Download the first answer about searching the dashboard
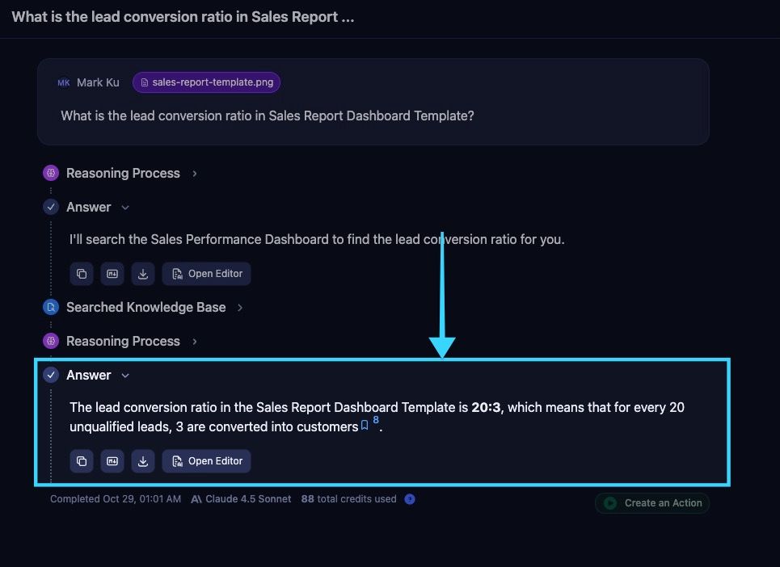Image resolution: width=780 pixels, height=567 pixels. (143, 274)
